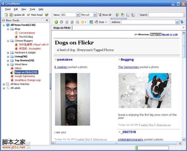Expand All News Watches node
Screen dimensions: 187x151
[4, 84]
